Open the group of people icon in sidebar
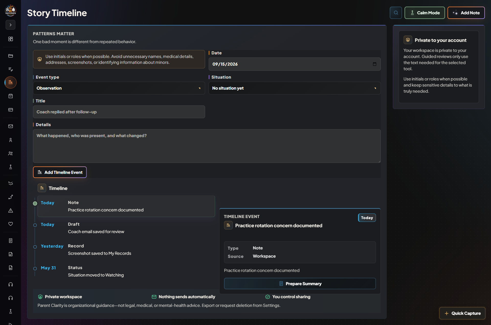Screen dimensions: 491x325 pyautogui.click(x=10, y=153)
